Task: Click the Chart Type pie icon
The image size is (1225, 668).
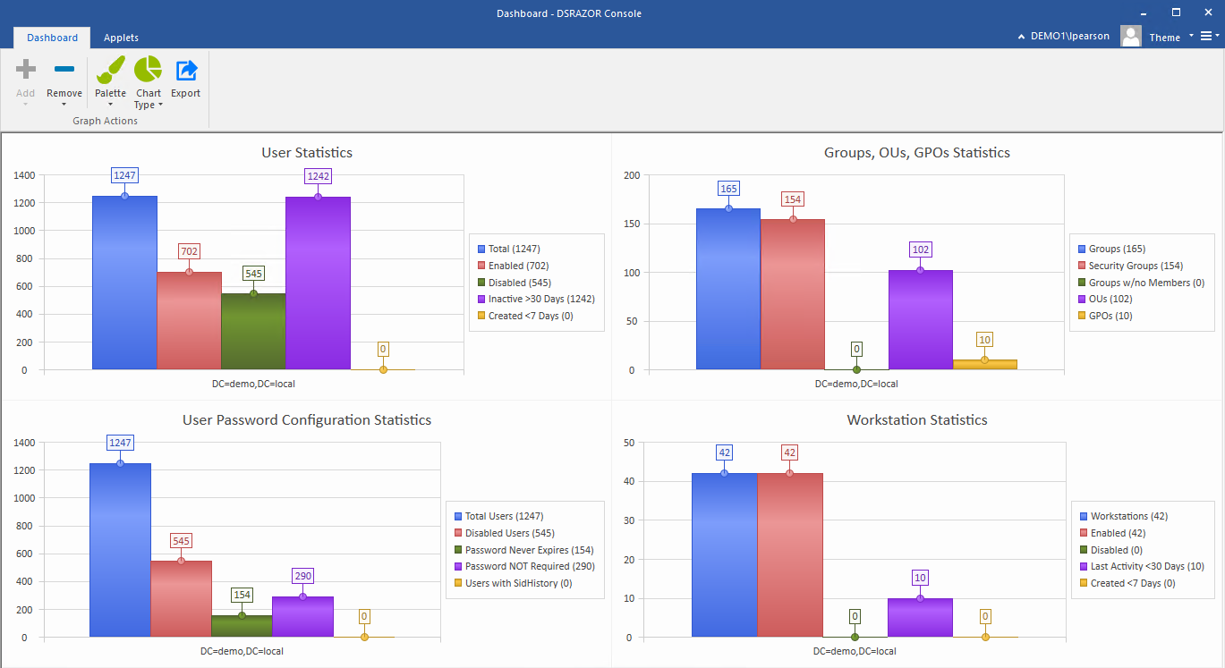Action: (147, 68)
